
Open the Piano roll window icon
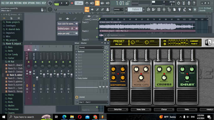pyautogui.click(x=154, y=9)
